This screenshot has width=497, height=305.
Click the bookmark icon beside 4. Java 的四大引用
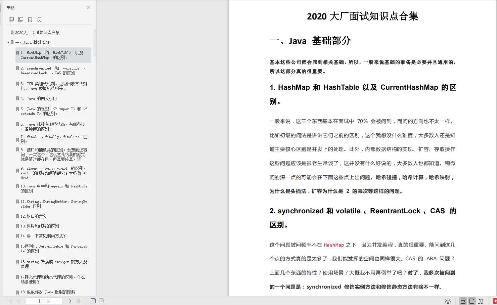[x=17, y=98]
